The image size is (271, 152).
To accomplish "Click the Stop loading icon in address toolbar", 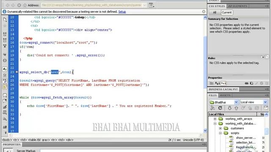I will pos(19,5).
